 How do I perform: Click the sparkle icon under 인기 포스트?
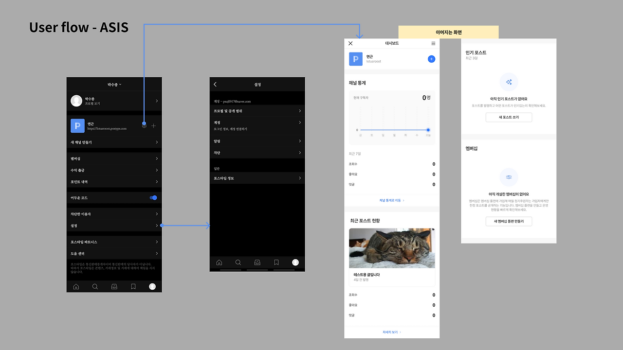pos(509,83)
